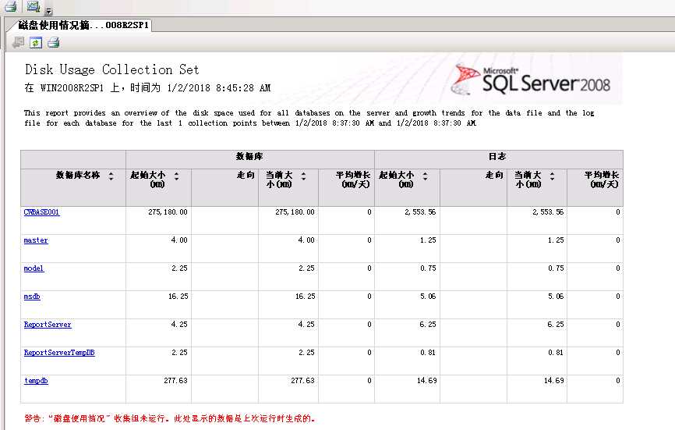Click ReportServer log start size 6.25
The height and width of the screenshot is (430, 675).
(428, 324)
